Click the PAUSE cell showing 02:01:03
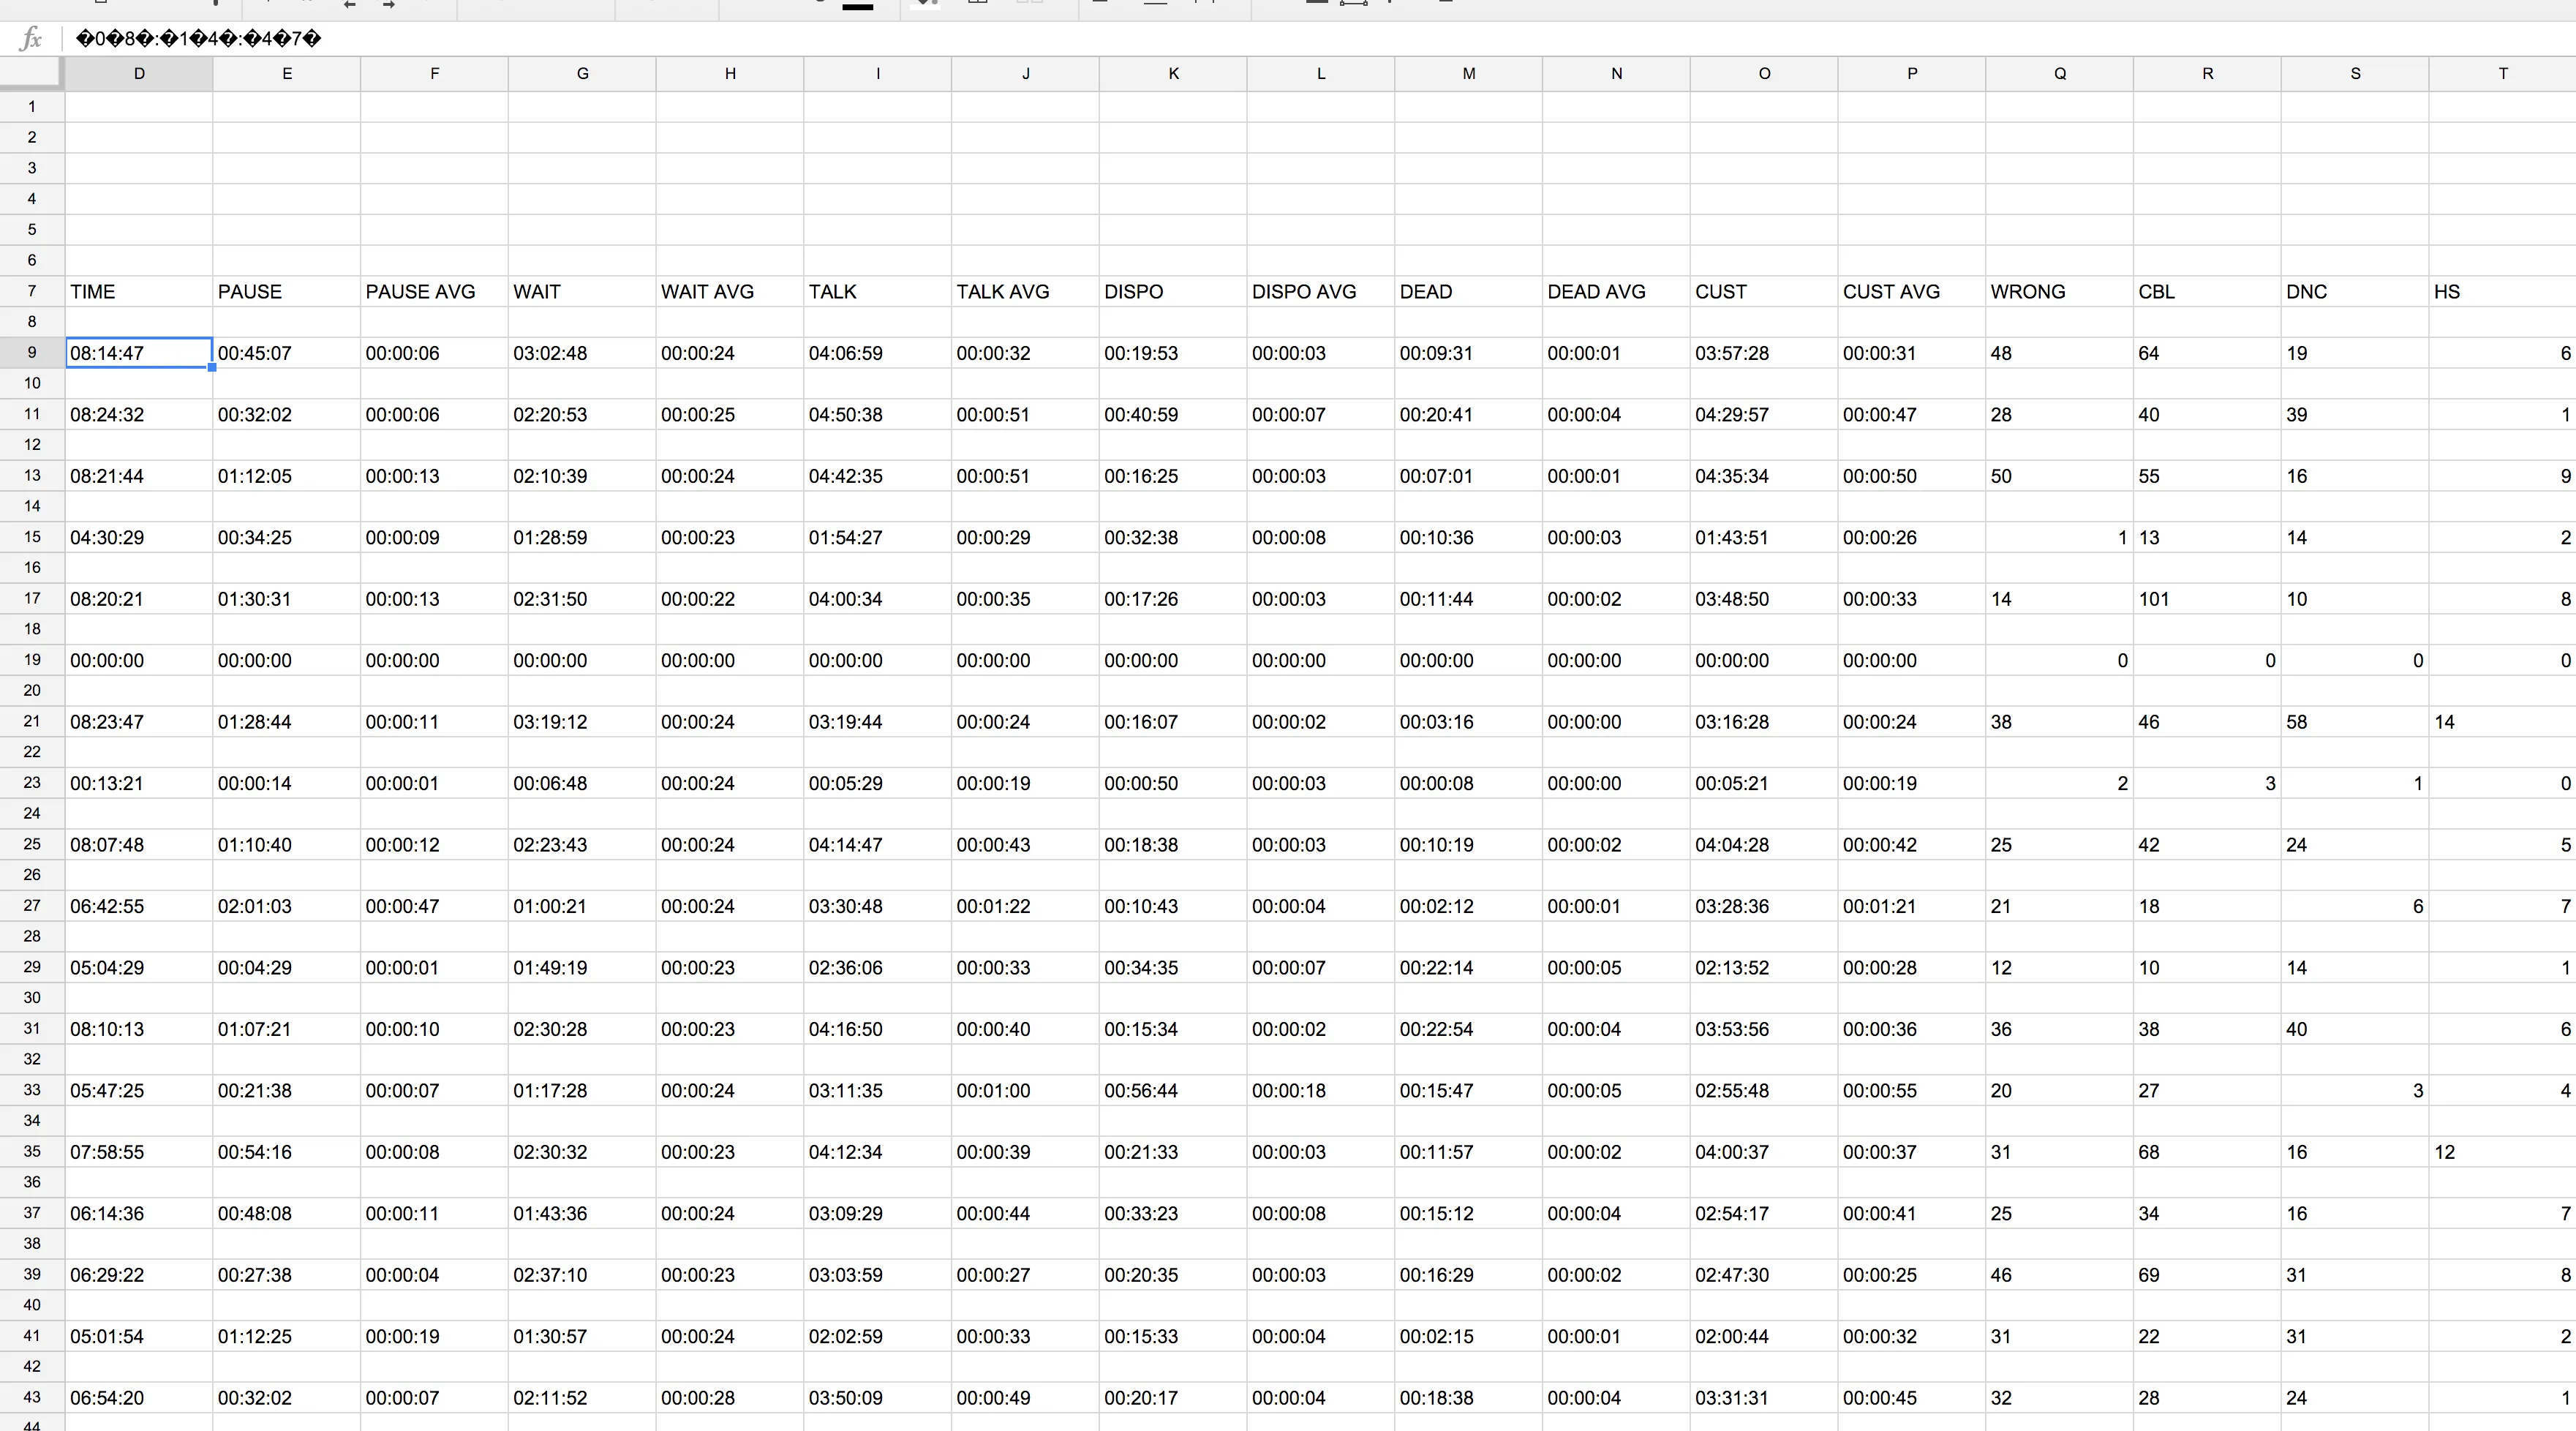This screenshot has width=2576, height=1431. [286, 906]
